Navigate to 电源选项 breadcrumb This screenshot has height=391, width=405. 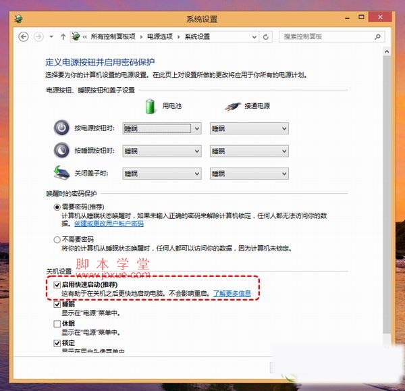click(x=160, y=36)
